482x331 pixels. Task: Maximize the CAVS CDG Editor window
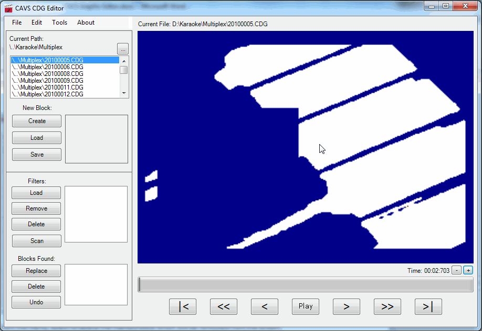446,6
